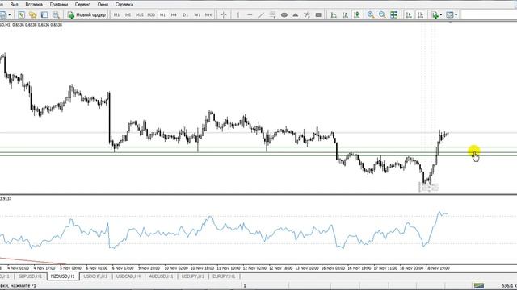The image size is (517, 290).
Task: Click the Новый ордер button
Action: [86, 14]
